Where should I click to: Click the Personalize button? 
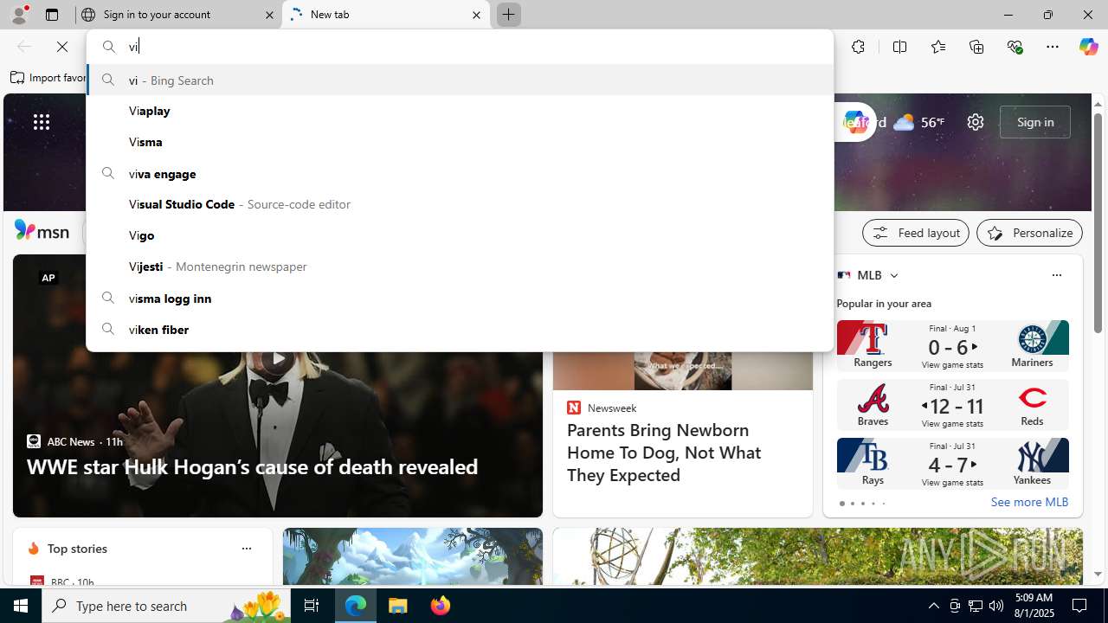pyautogui.click(x=1029, y=233)
